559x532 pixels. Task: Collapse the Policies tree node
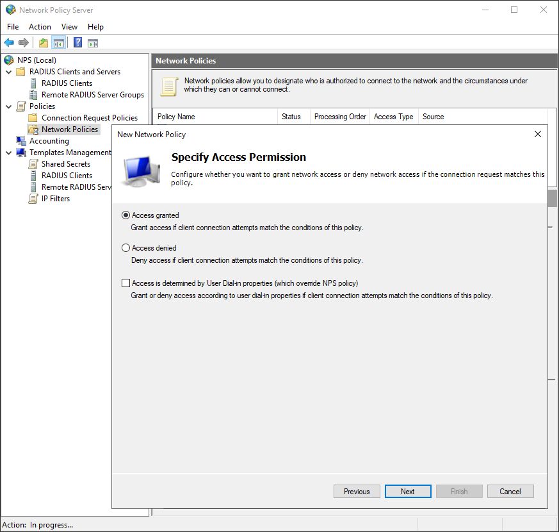pyautogui.click(x=8, y=106)
